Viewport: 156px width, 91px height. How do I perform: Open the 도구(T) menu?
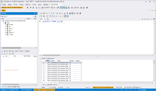[x=34, y=5]
